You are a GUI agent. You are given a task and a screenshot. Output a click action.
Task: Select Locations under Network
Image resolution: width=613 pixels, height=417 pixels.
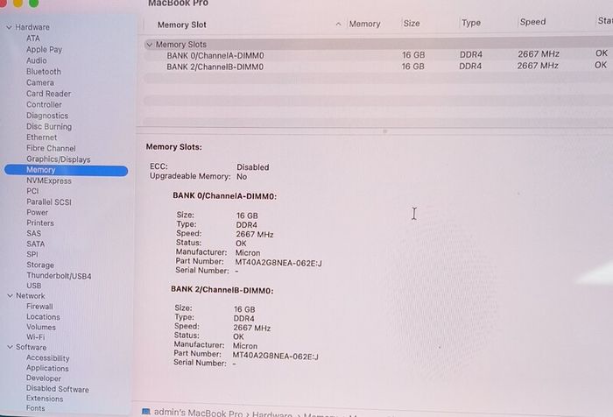tap(44, 317)
